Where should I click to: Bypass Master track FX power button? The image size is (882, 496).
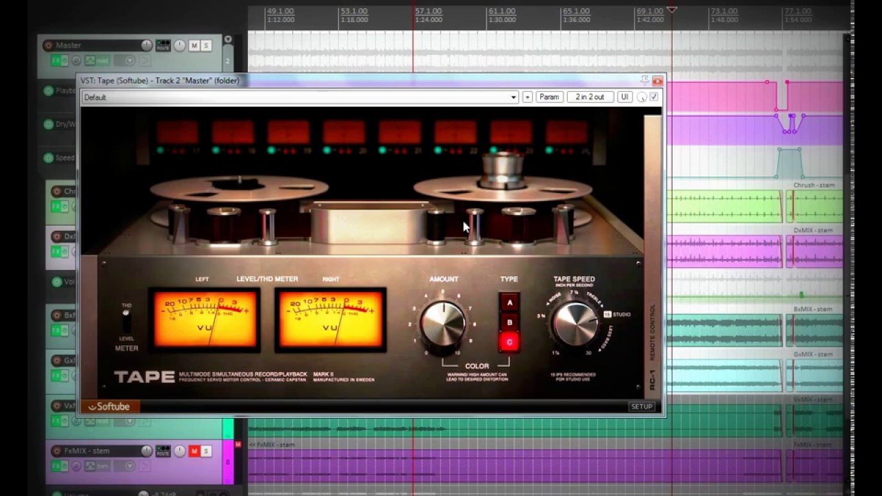[66, 61]
